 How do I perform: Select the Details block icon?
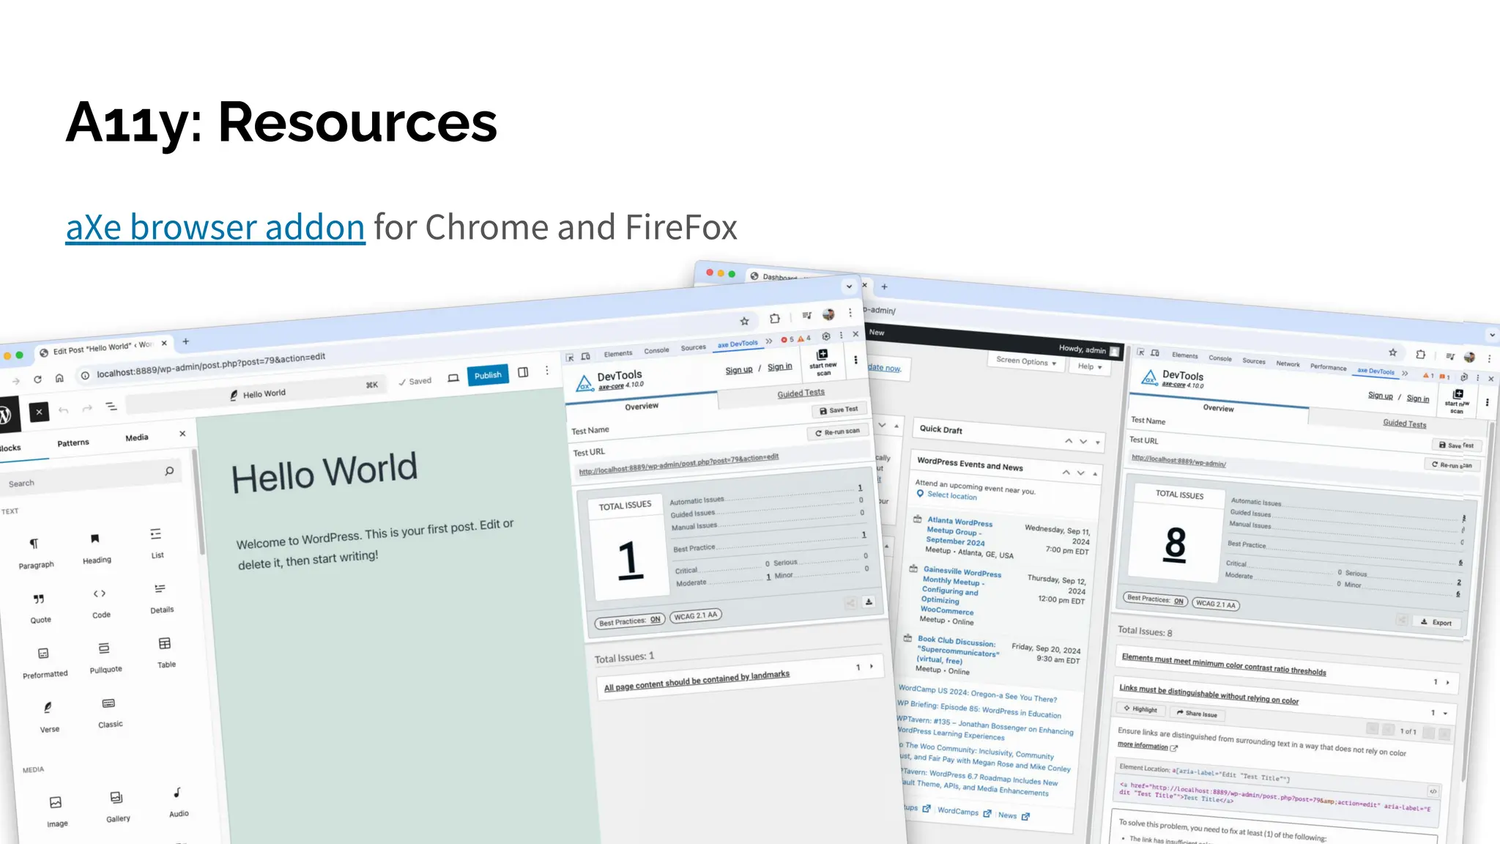(x=160, y=589)
